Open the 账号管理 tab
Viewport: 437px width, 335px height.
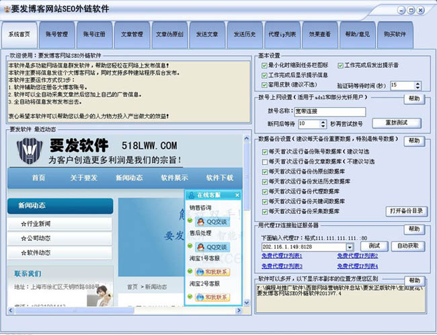coord(57,34)
